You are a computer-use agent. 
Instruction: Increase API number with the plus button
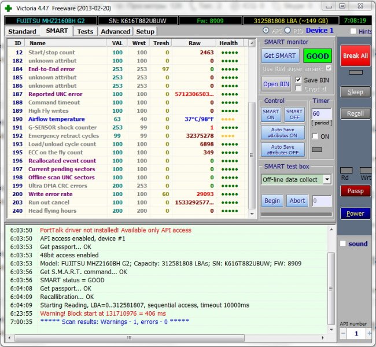pos(368,334)
